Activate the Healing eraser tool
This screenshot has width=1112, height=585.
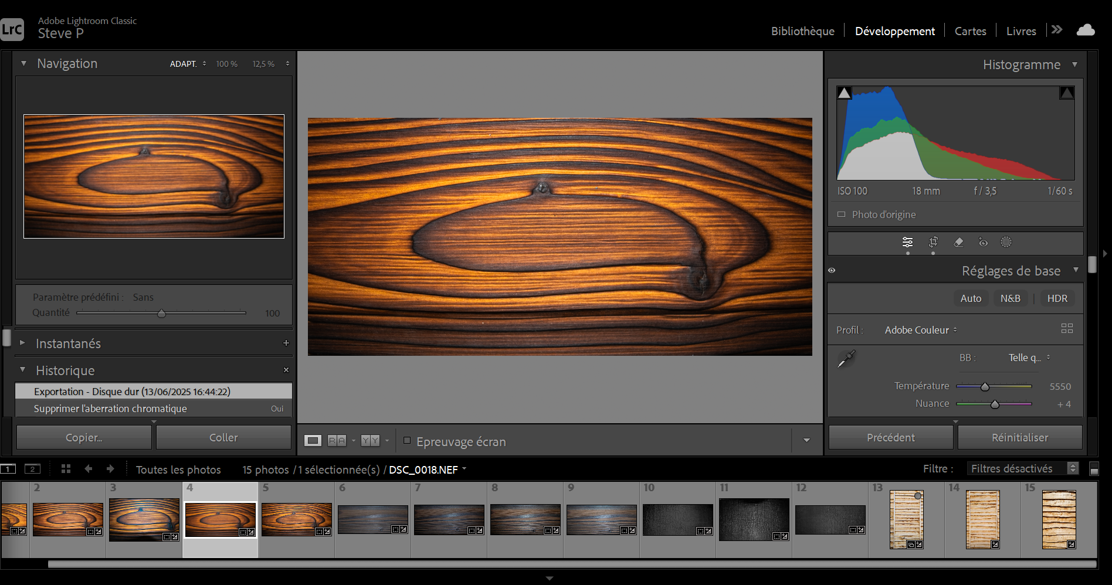coord(958,242)
